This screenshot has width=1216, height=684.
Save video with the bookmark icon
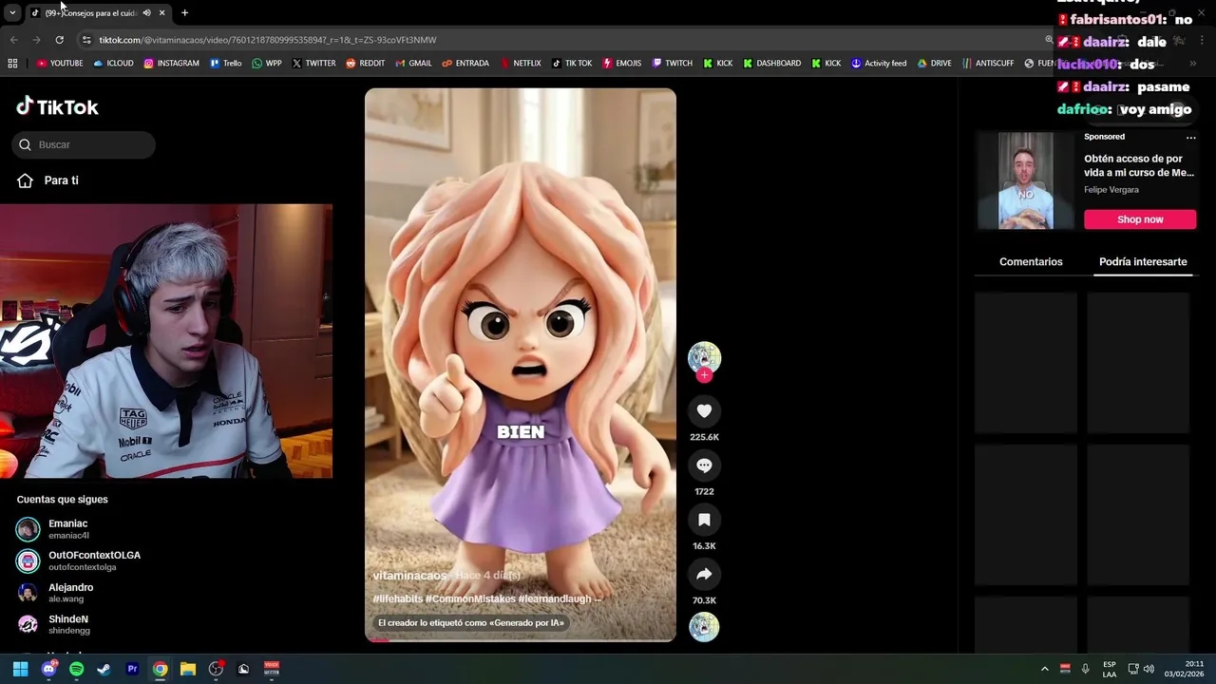(x=704, y=520)
